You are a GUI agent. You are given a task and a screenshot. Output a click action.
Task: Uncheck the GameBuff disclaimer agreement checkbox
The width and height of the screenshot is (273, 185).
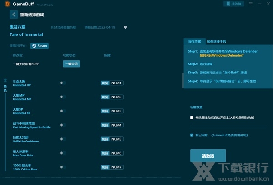pos(192,135)
